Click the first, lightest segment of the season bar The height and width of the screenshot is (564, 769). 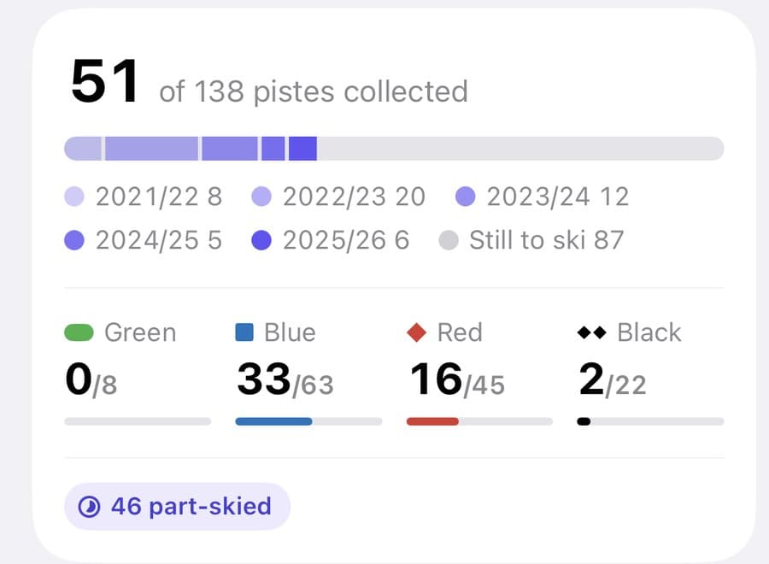[x=83, y=149]
